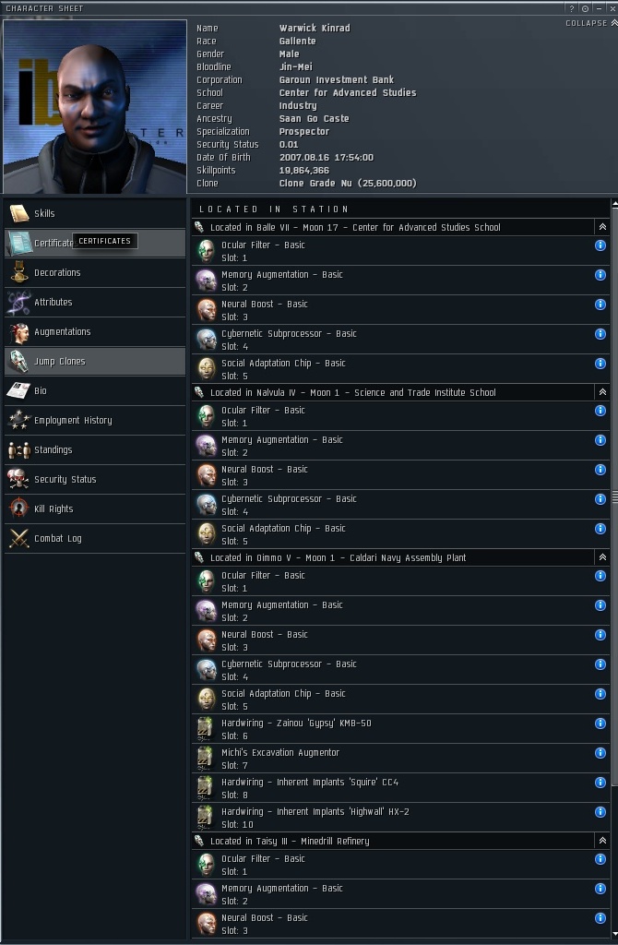Click the COLLAPSE button in header
Screen dimensions: 618x945
click(x=591, y=23)
